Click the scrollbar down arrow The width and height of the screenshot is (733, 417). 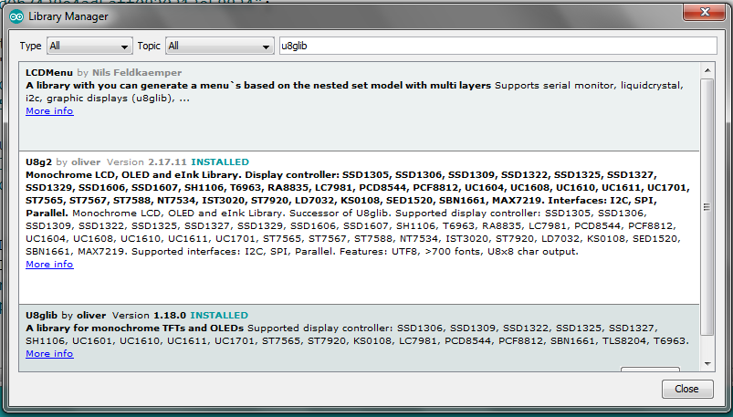pos(707,364)
